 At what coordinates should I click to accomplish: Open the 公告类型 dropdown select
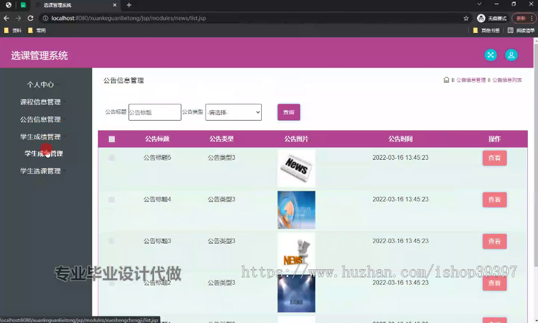(x=233, y=112)
